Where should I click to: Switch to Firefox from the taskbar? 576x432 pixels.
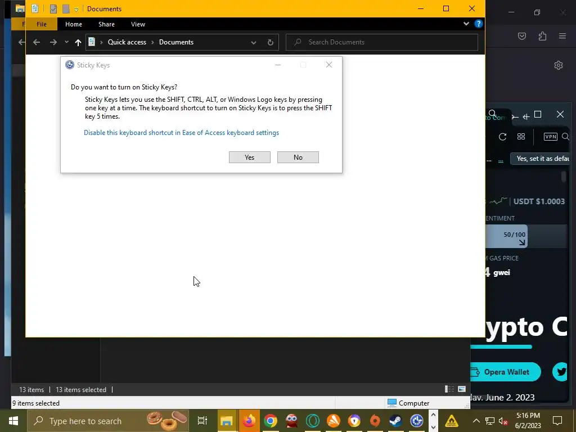pos(249,421)
